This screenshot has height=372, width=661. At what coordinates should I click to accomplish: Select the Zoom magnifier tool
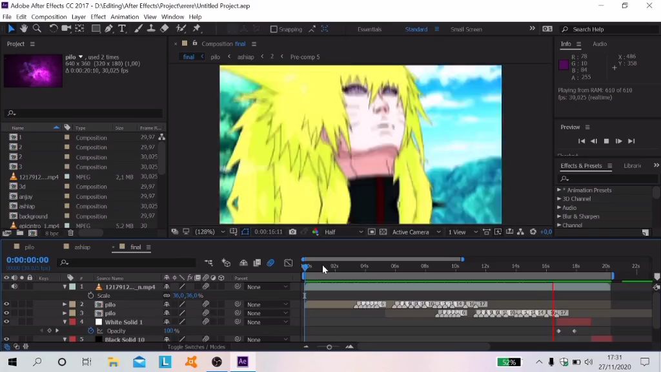(37, 28)
